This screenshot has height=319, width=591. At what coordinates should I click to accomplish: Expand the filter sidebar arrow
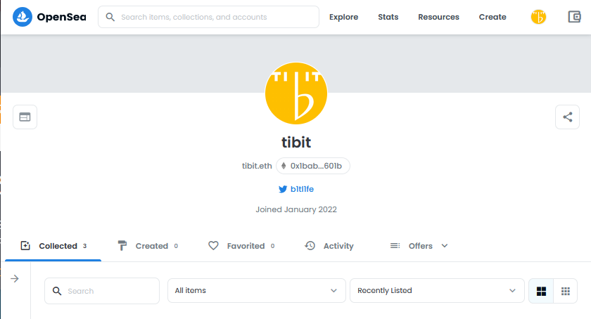click(x=15, y=279)
